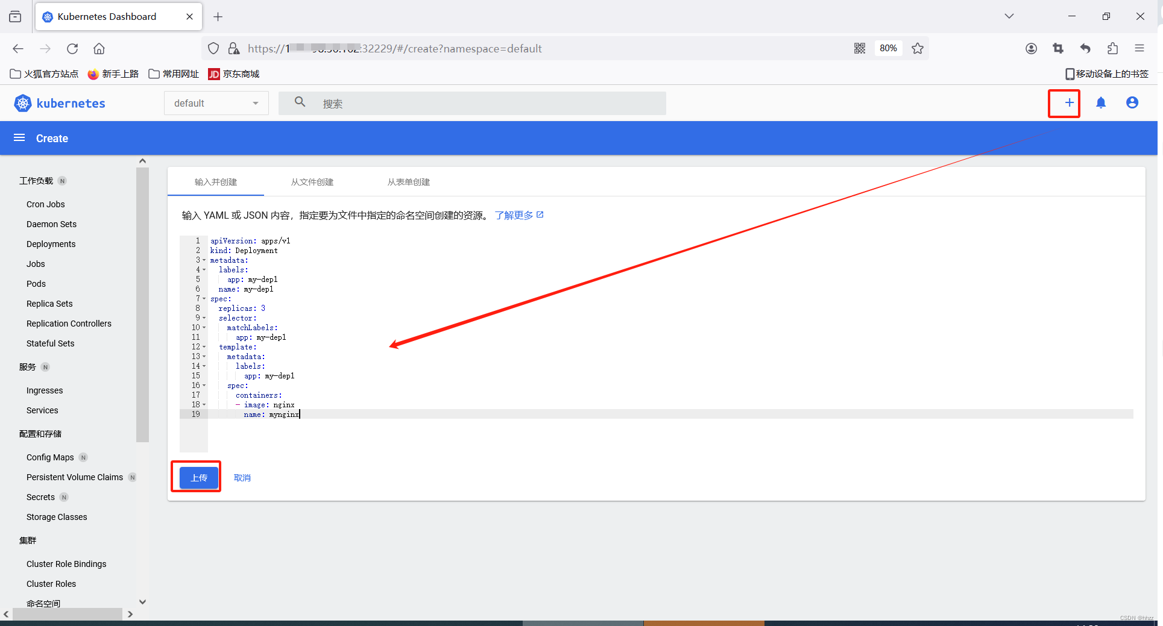Image resolution: width=1163 pixels, height=626 pixels.
Task: Click the recent tabs view icon
Action: (x=15, y=17)
